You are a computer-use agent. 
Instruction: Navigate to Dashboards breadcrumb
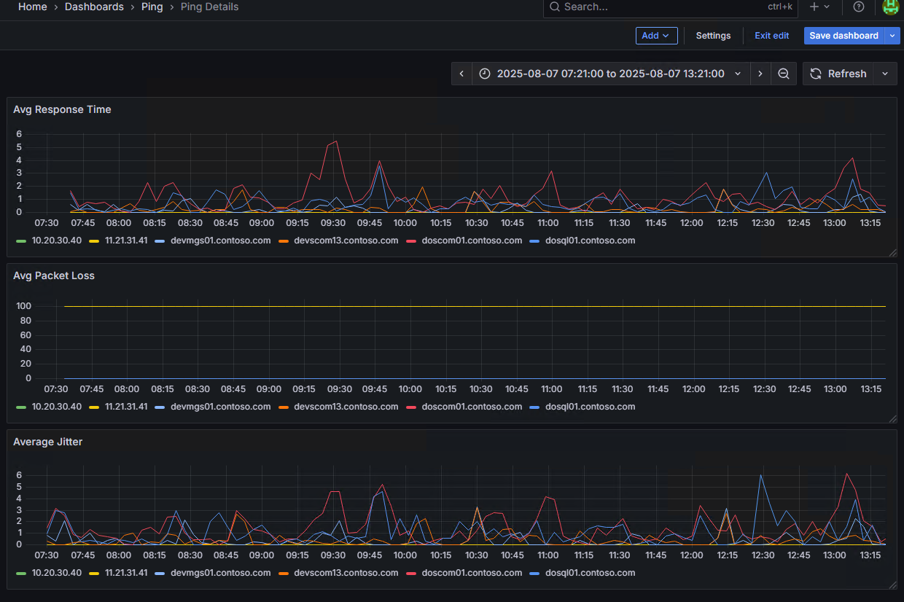pyautogui.click(x=94, y=7)
